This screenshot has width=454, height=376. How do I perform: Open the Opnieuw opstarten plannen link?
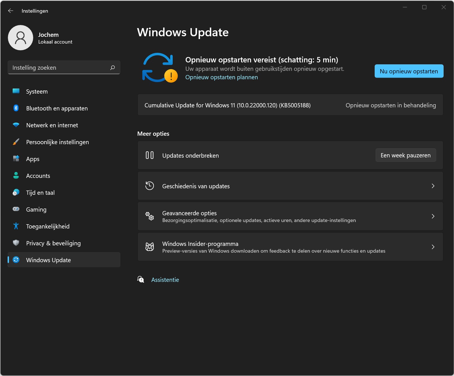221,77
